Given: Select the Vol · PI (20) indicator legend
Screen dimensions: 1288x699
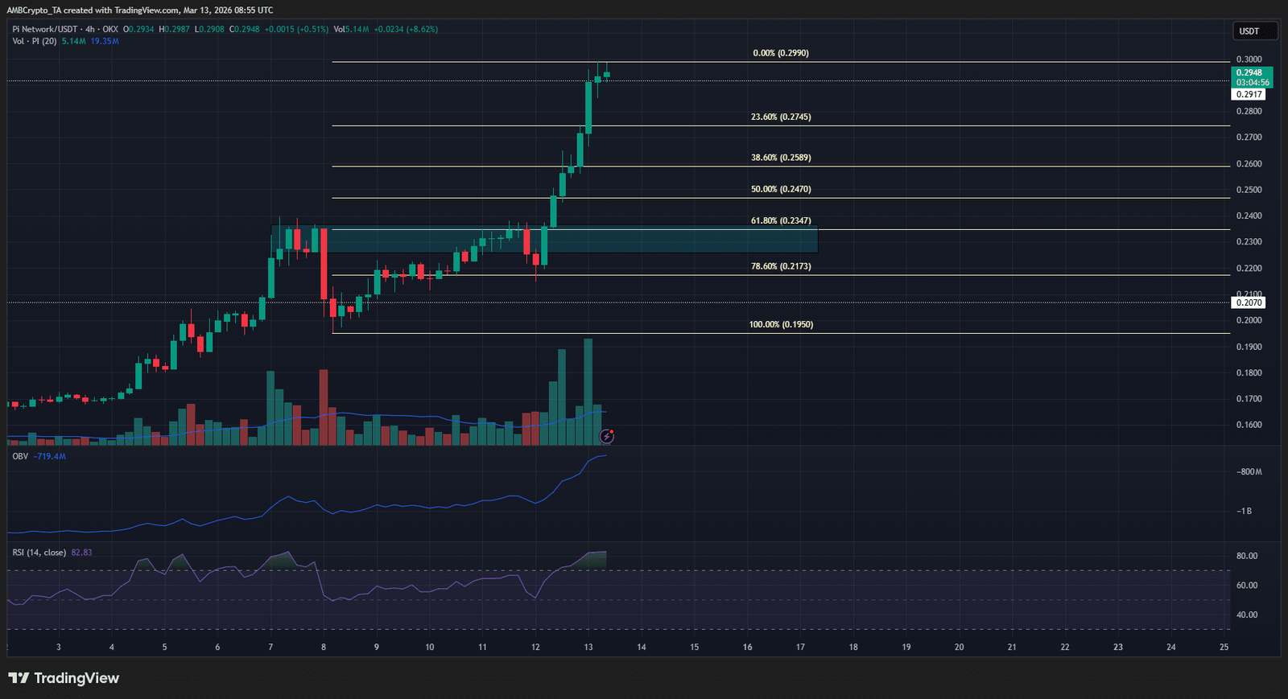Looking at the screenshot, I should 35,41.
